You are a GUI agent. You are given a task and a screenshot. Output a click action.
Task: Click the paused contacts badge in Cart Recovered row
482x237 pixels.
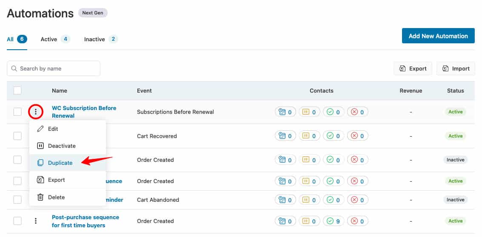[310, 136]
